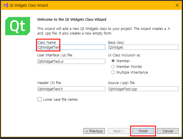Close the Qt Widgets Class Wizard window

[x=177, y=5]
